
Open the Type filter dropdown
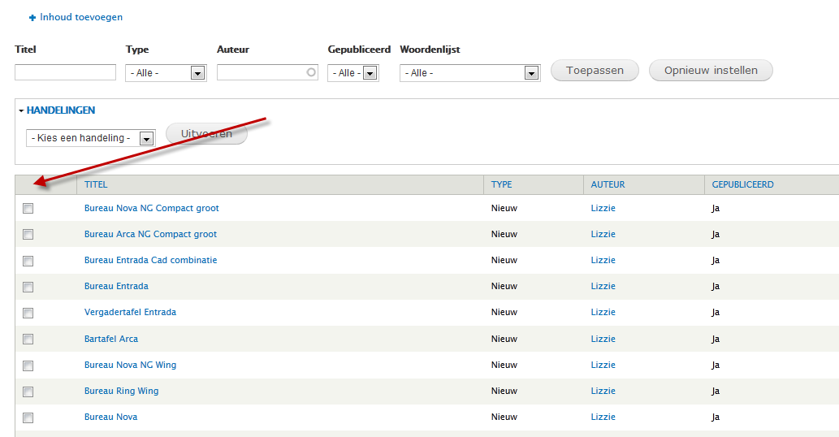(166, 73)
